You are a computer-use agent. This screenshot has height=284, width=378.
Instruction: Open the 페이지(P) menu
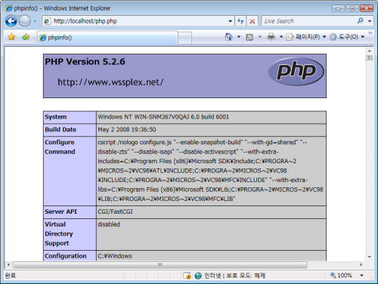[306, 37]
